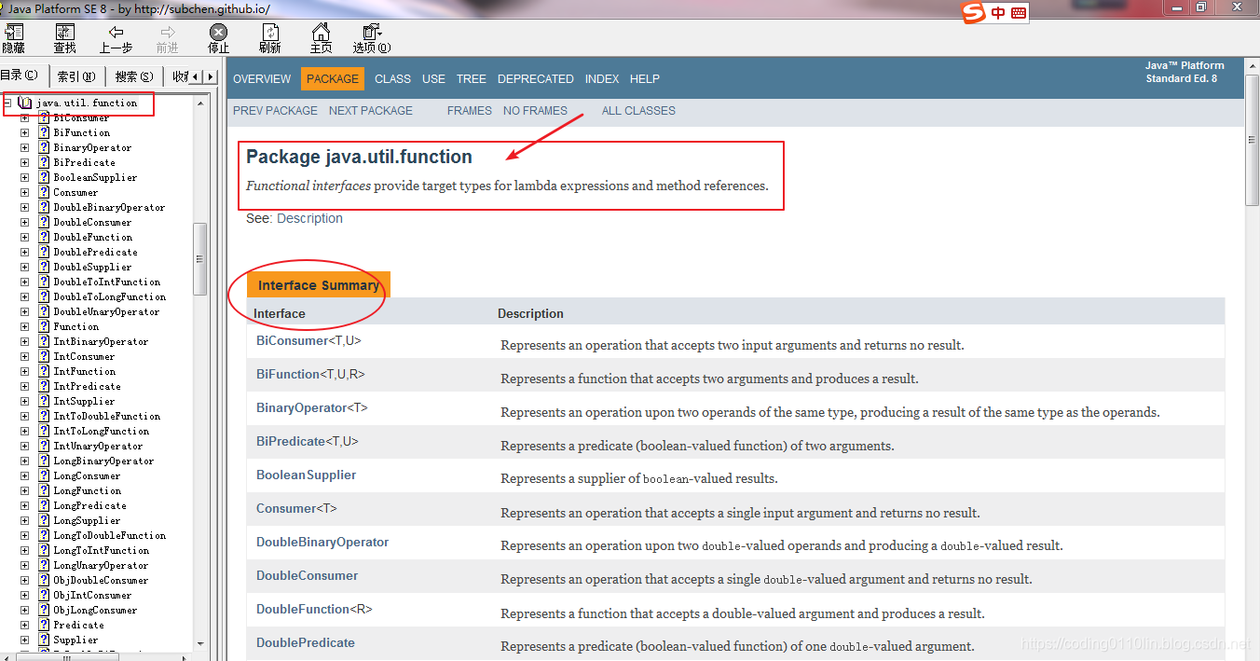The image size is (1260, 661).
Task: Click the ALL CLASSES link
Action: pyautogui.click(x=638, y=111)
